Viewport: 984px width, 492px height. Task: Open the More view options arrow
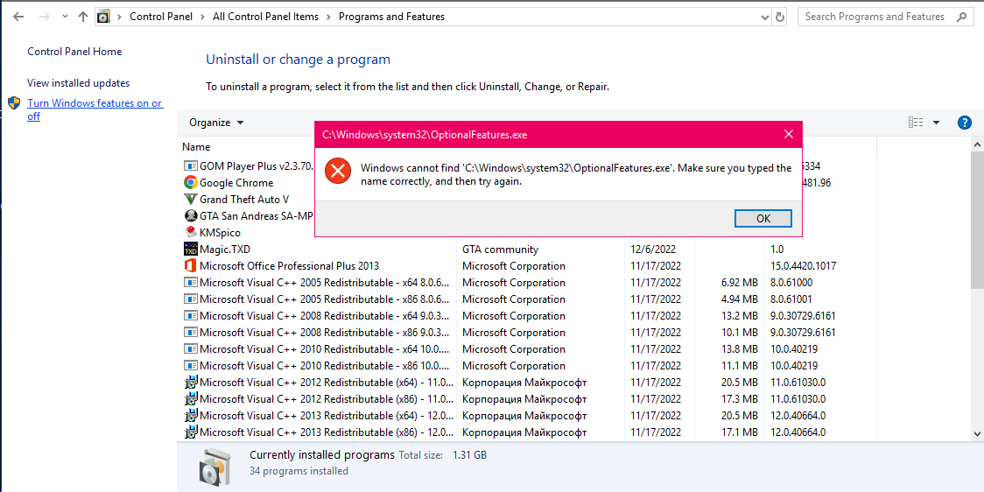[937, 123]
